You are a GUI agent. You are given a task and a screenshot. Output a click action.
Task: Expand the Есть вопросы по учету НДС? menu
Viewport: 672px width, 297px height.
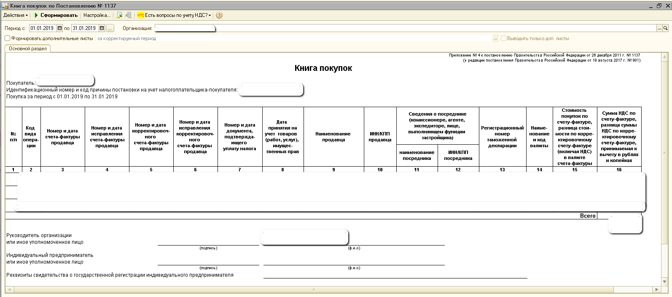click(x=174, y=15)
